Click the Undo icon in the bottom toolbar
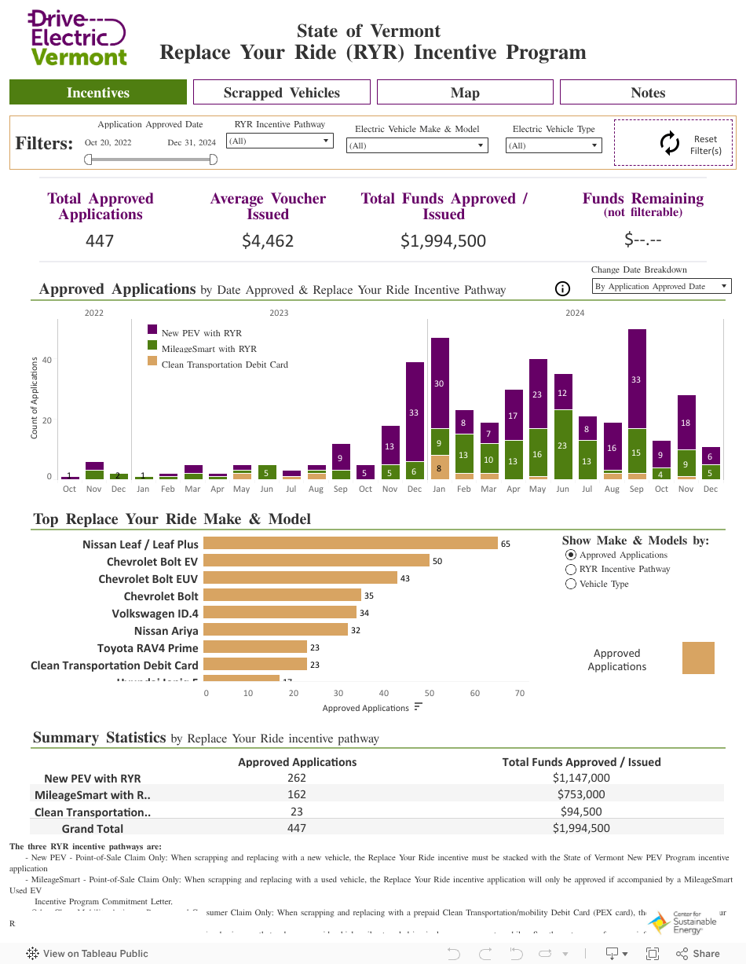Image resolution: width=746 pixels, height=964 pixels. (x=454, y=953)
